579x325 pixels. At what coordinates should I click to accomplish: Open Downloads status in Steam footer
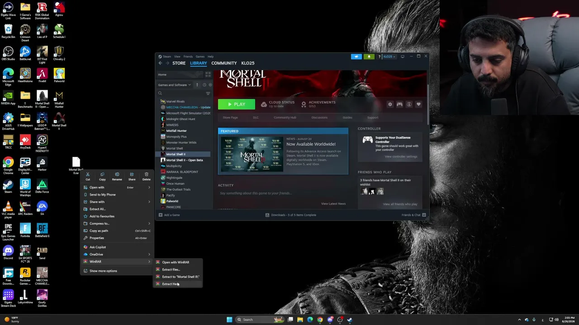point(291,215)
